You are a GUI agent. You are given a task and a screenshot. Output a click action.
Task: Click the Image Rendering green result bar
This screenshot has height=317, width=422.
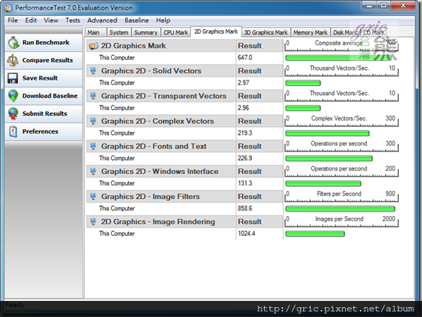click(315, 234)
